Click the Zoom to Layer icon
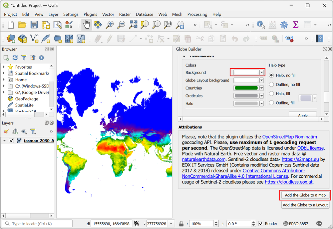Image resolution: width=333 pixels, height=229 pixels. click(156, 25)
